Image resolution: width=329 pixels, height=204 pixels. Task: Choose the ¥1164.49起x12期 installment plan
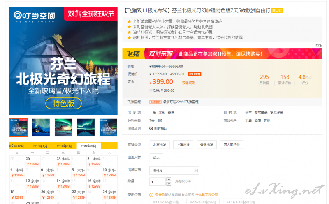point(241,202)
